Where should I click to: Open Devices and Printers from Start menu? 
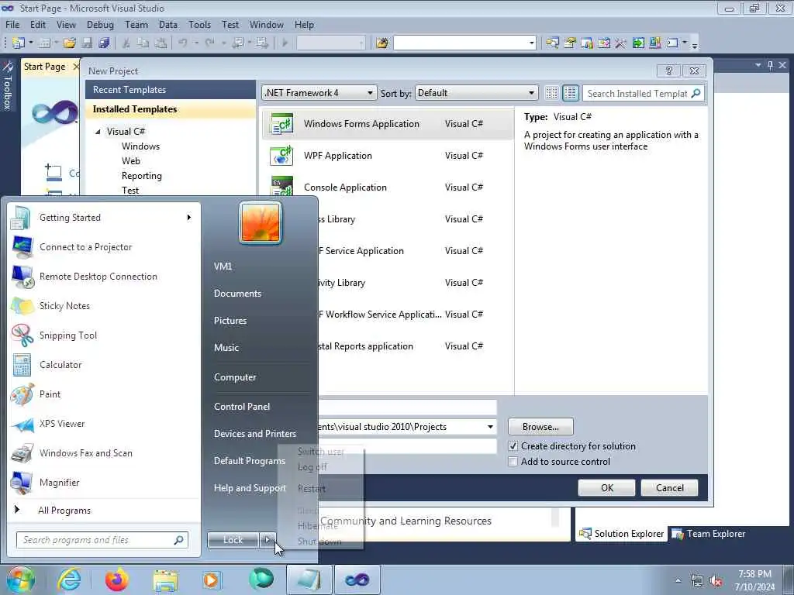coord(255,434)
